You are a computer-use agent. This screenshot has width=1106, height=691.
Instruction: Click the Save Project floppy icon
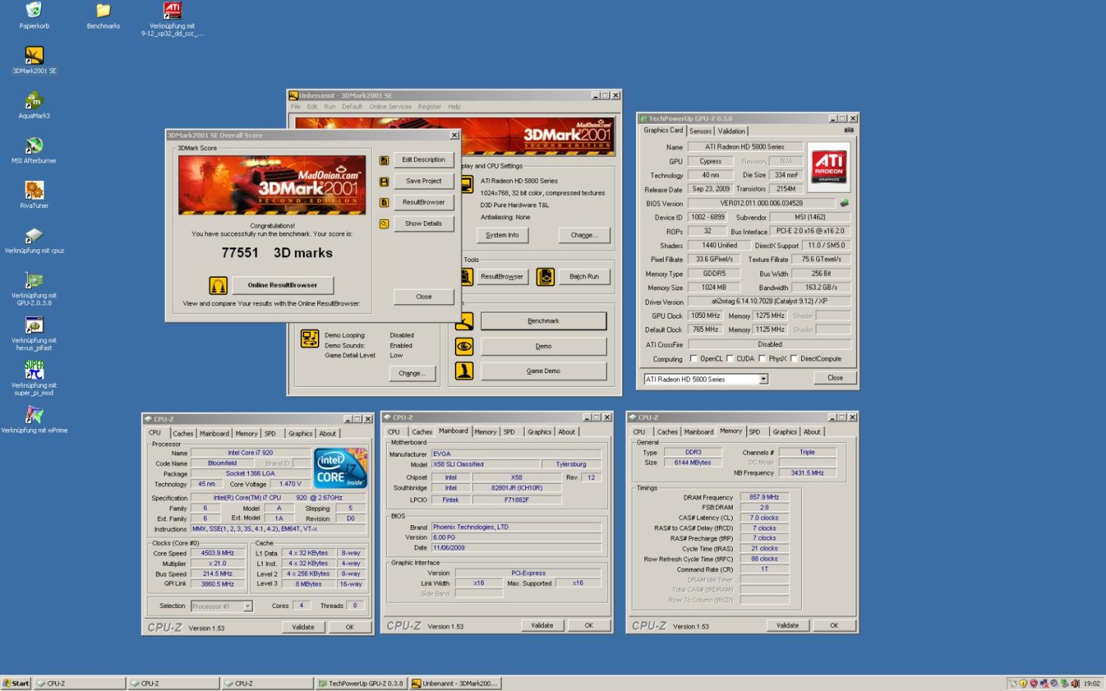[384, 182]
